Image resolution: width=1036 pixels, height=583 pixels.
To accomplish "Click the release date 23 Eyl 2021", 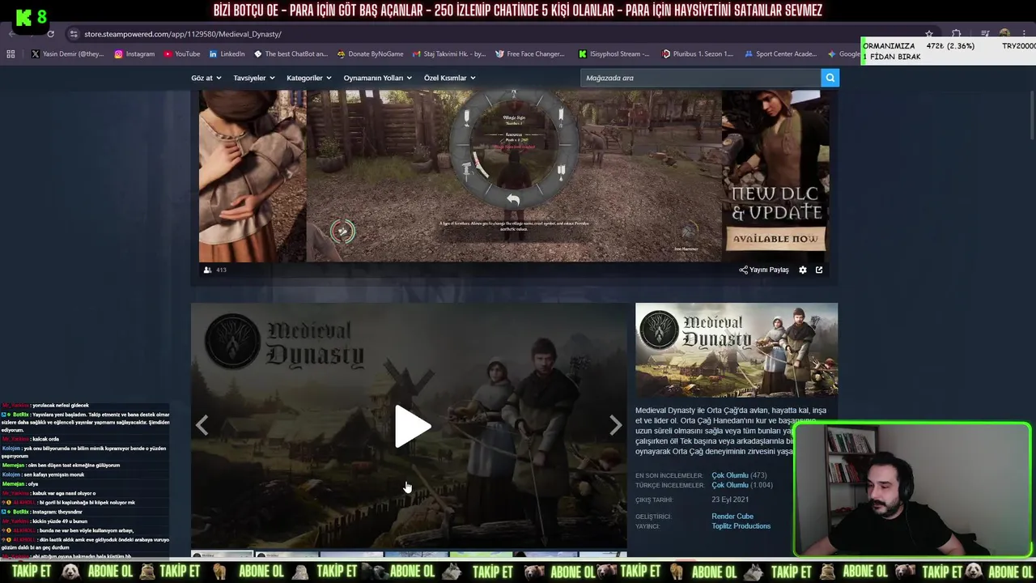I will click(730, 500).
